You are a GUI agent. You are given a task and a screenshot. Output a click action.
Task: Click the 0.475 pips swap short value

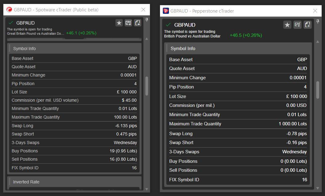click(126, 134)
